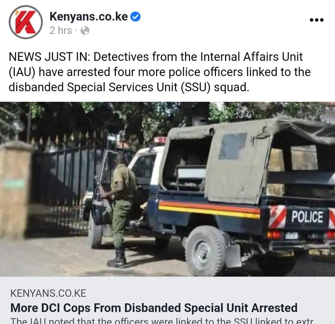The image size is (335, 324).
Task: Click the POLICE label on truck photo
Action: tap(307, 217)
